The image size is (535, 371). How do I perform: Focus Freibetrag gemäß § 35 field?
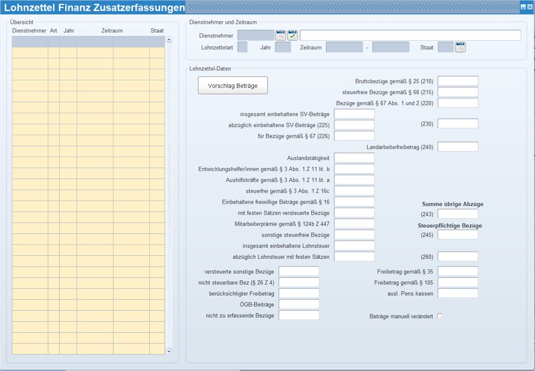click(458, 272)
